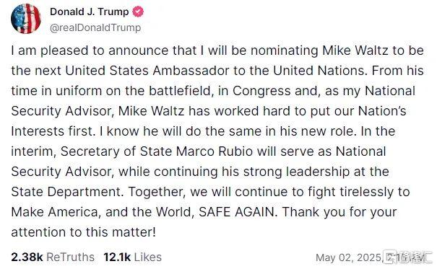Click the May 02, 2025 timestamp

(x=348, y=257)
